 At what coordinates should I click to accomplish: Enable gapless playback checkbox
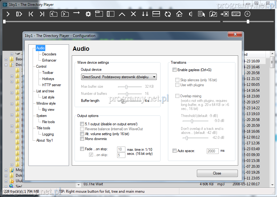[x=175, y=70]
